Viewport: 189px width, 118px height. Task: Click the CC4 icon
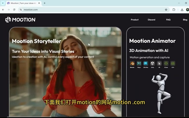(x=173, y=63)
